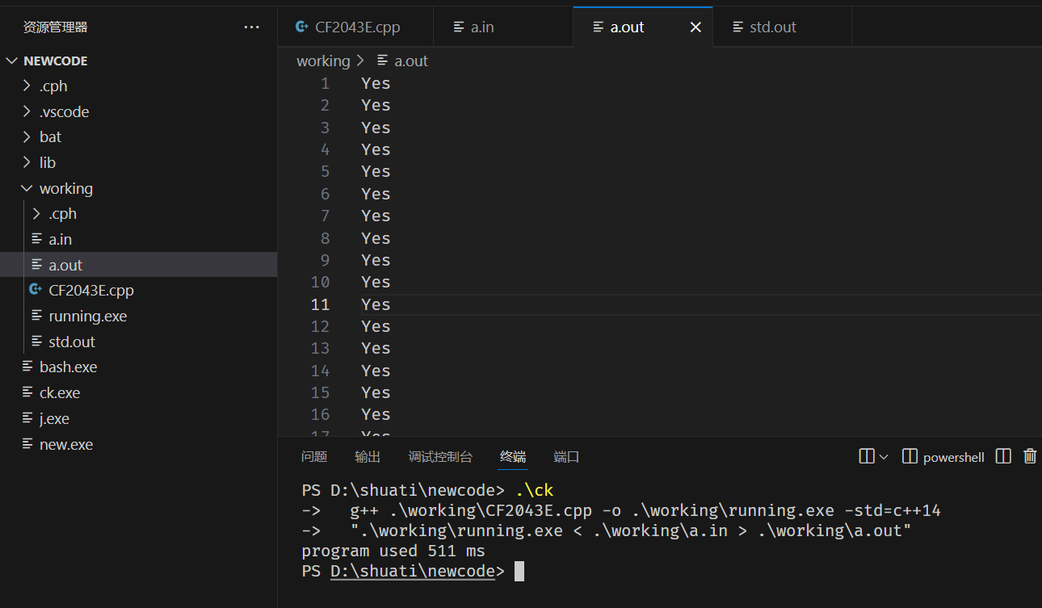Close the a.out editor tab

click(695, 27)
